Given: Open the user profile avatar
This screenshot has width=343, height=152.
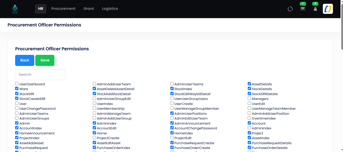Looking at the screenshot, I should point(328,9).
